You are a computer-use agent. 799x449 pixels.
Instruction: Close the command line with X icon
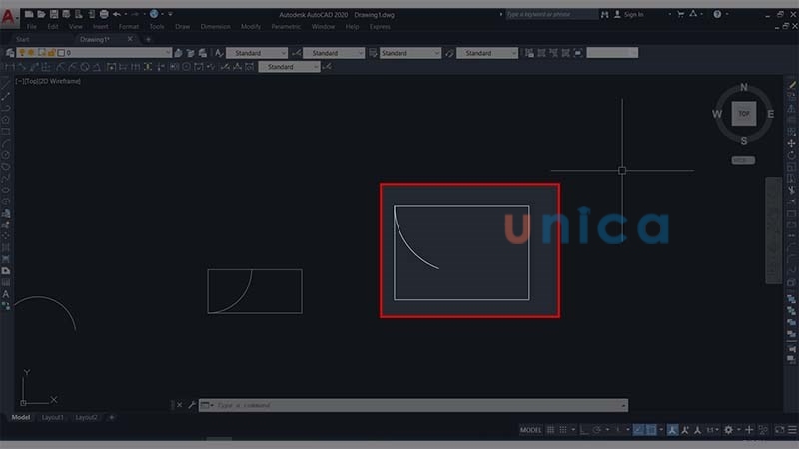(x=179, y=405)
